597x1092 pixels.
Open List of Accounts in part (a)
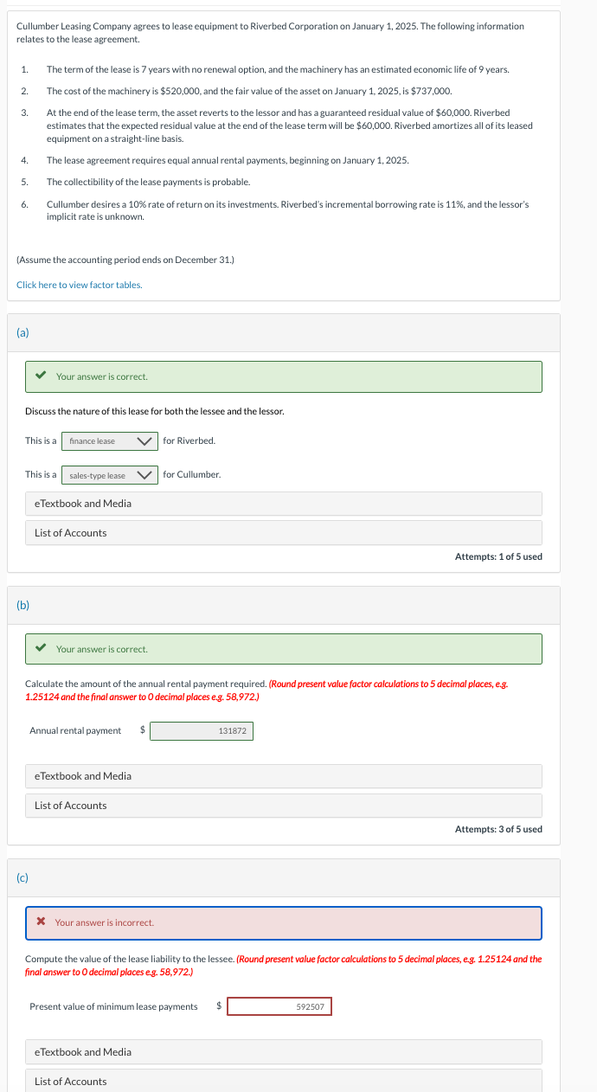coord(283,532)
